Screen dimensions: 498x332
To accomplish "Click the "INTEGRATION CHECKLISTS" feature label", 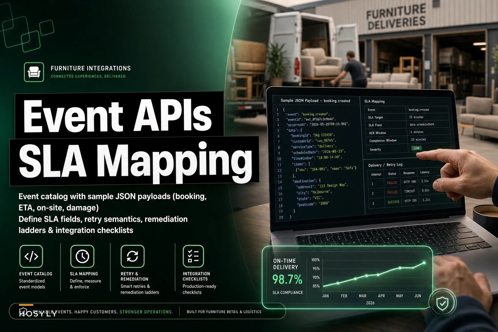I will pyautogui.click(x=196, y=277).
